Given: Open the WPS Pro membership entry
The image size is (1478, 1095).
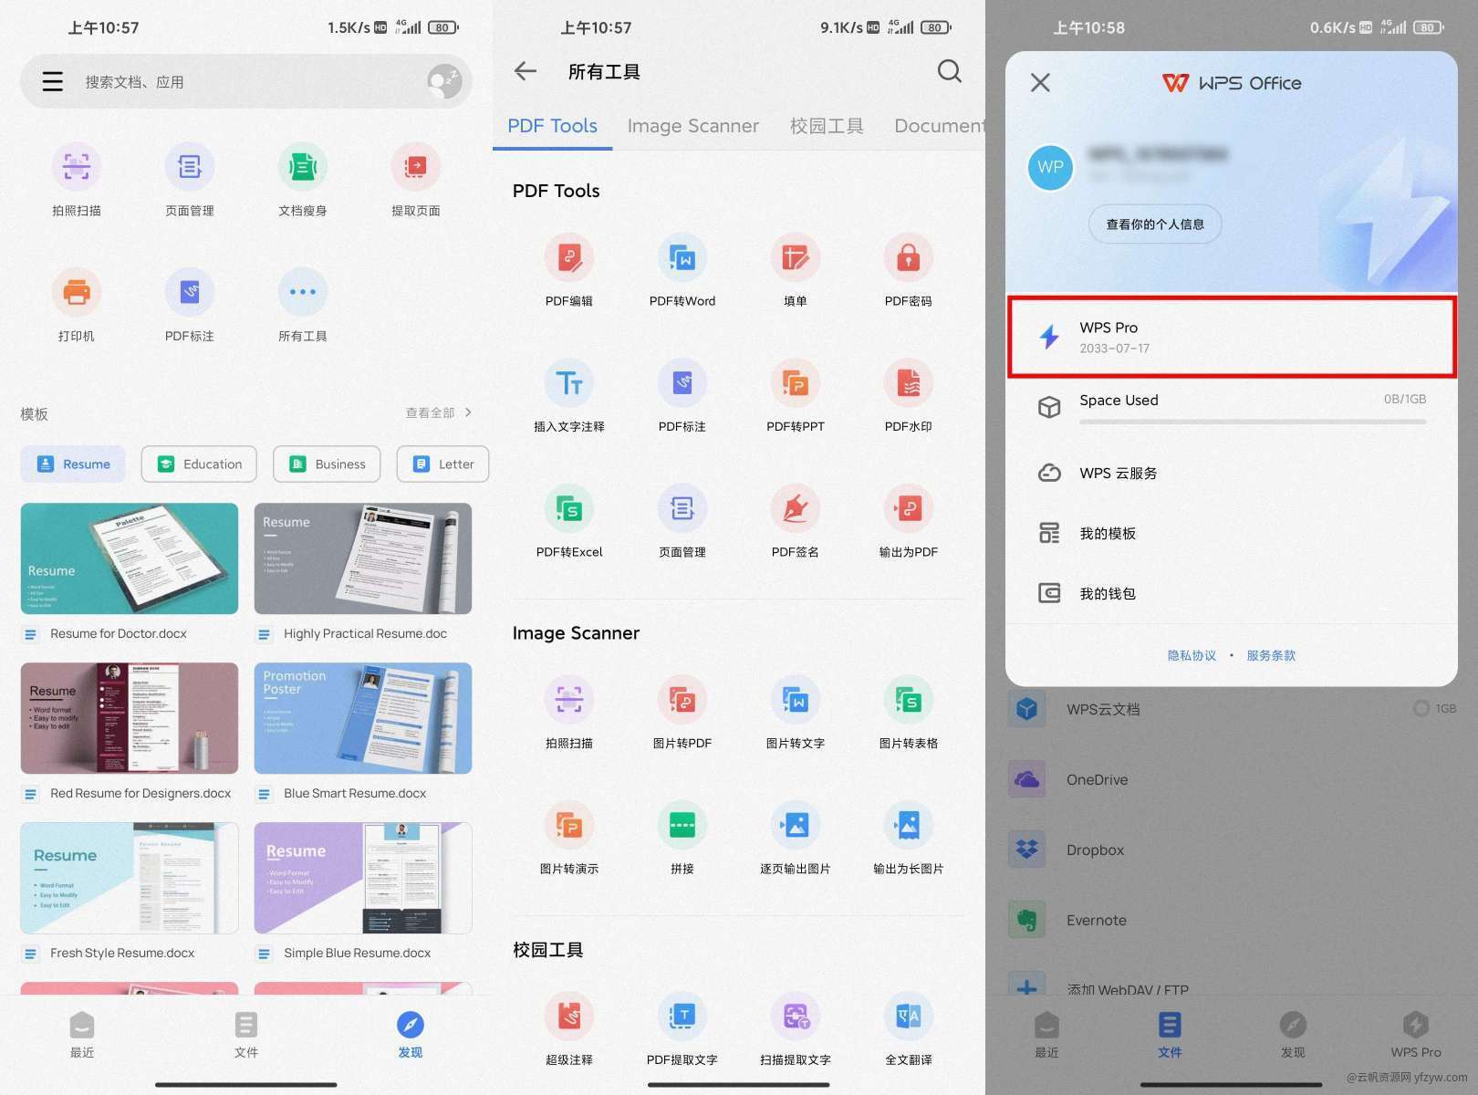Looking at the screenshot, I should 1232,337.
